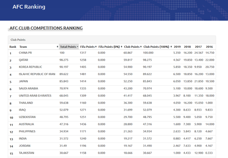
Task: Select KOREA REPUBLIC team name
Action: click(31, 67)
